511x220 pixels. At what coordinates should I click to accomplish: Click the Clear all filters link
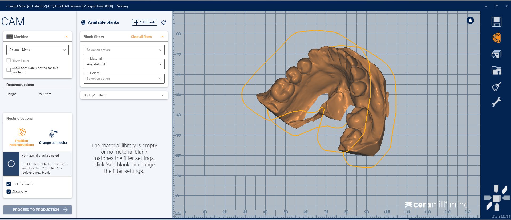coord(141,37)
